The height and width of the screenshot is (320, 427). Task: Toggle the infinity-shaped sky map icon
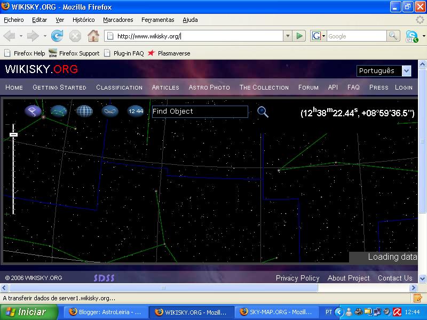coord(110,111)
